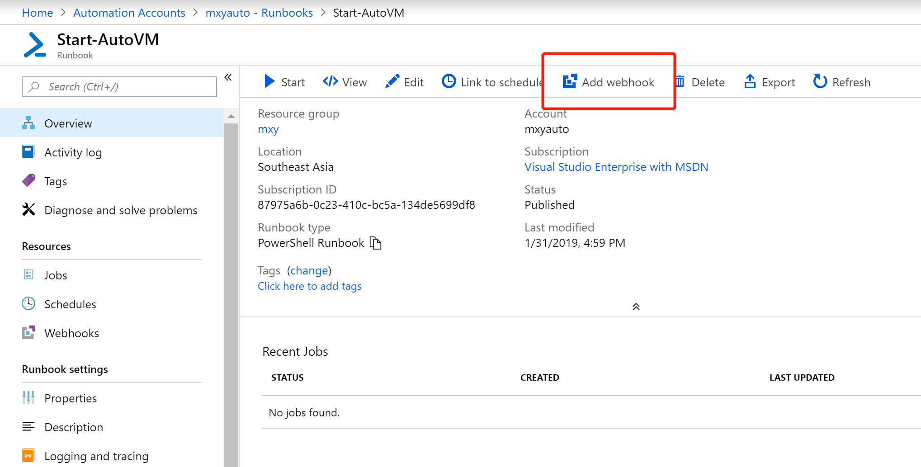Select the Subscription ID value text
This screenshot has width=921, height=467.
click(x=366, y=205)
